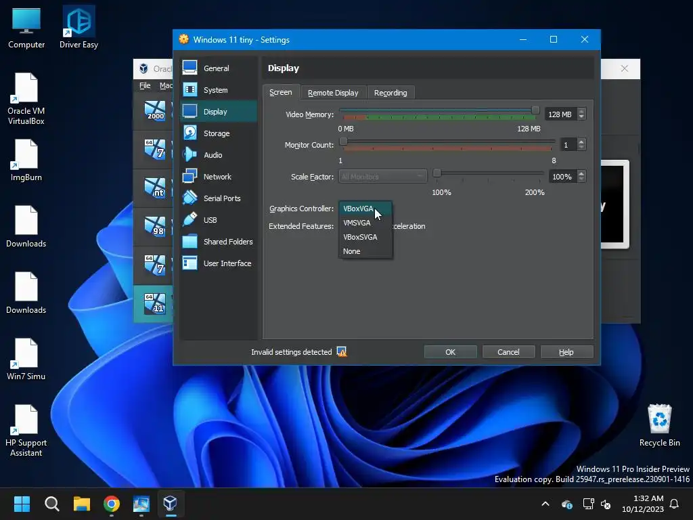Click the Help button

(566, 352)
